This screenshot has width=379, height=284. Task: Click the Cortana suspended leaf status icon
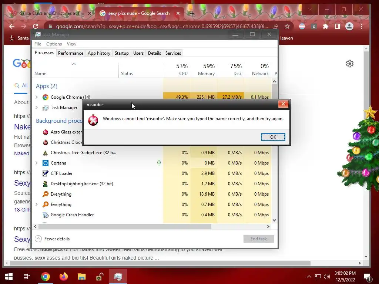point(159,163)
